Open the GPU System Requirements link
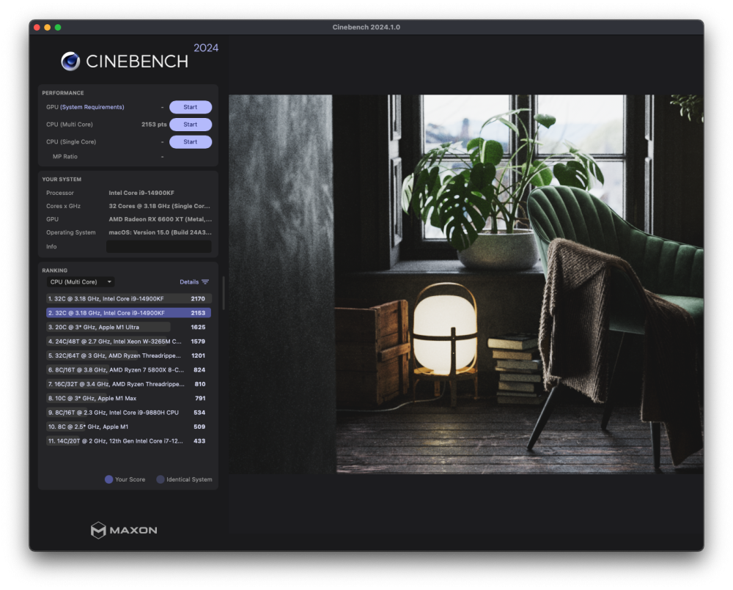733x590 pixels. tap(92, 107)
